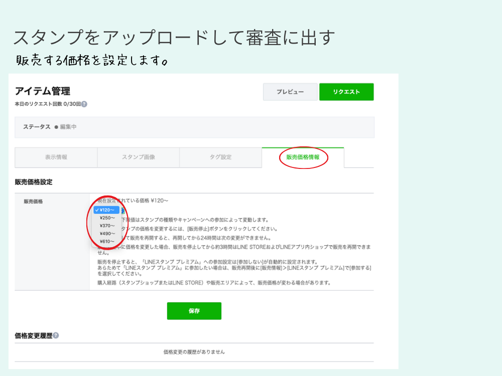Viewport: 502px width, 376px height.
Task: Click the プレビュー button
Action: (290, 92)
